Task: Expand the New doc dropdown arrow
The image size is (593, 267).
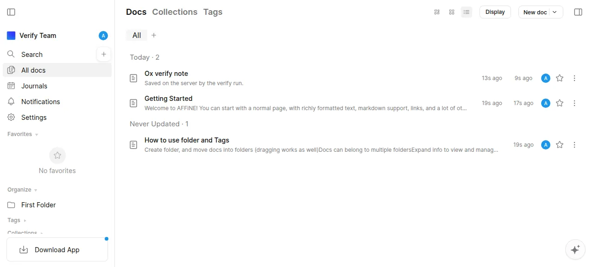Action: coord(555,12)
